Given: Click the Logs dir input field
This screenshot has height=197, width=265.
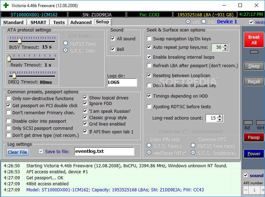Looking at the screenshot, I should pyautogui.click(x=122, y=82).
